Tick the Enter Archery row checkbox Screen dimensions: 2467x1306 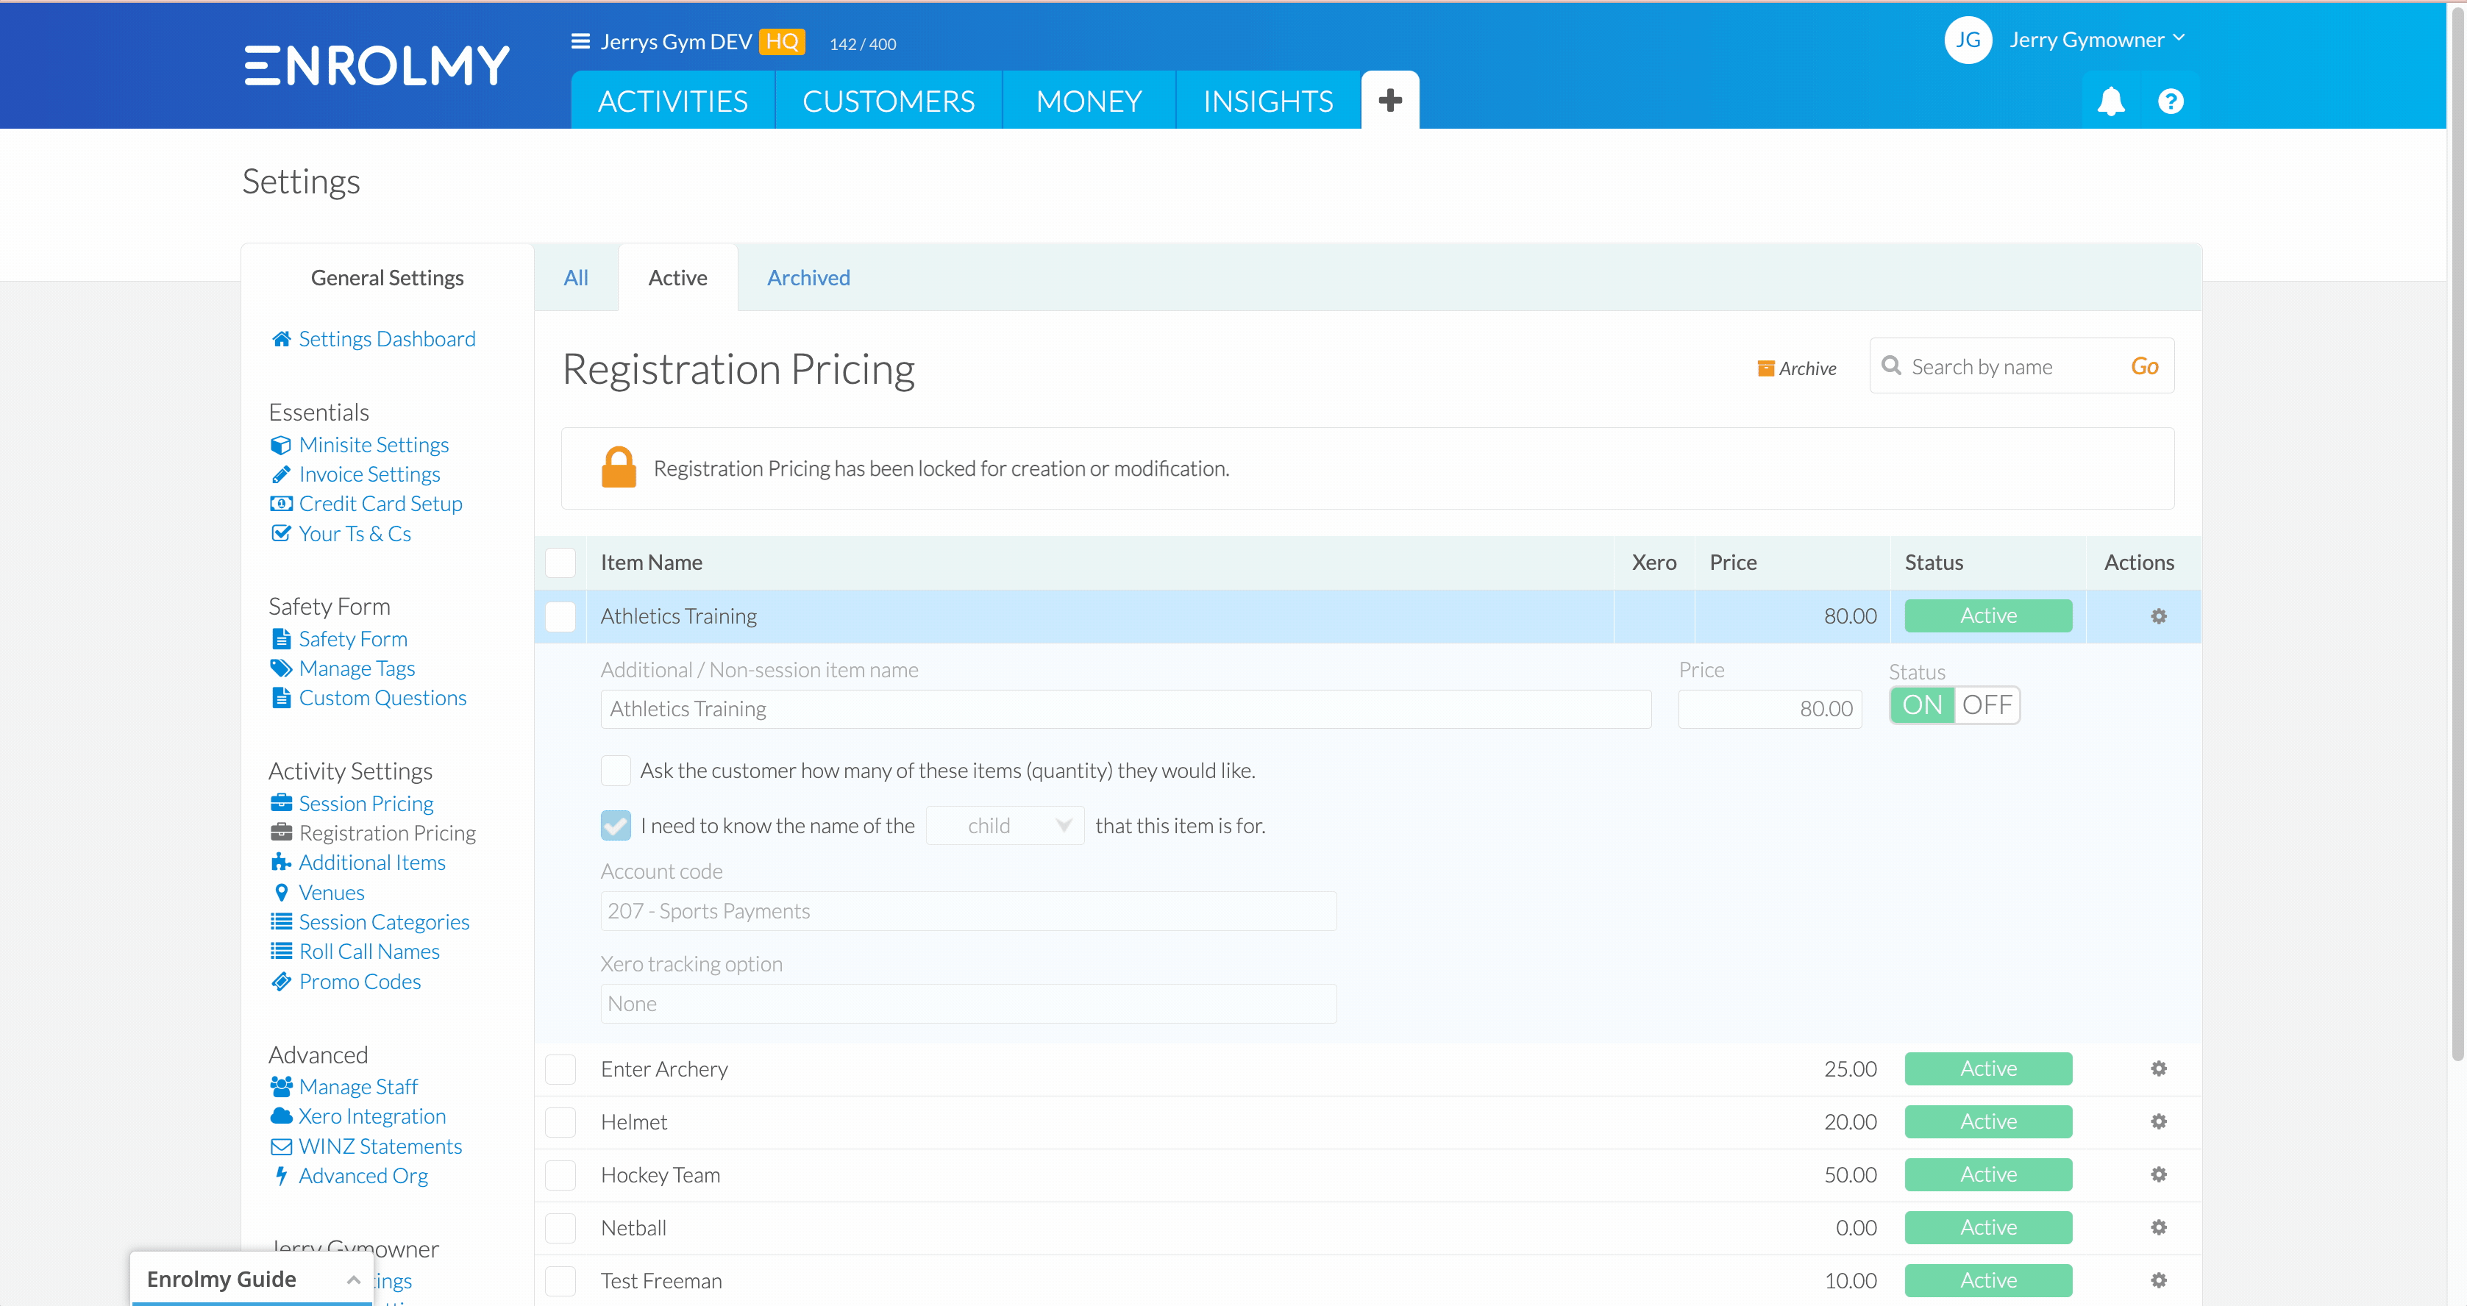click(x=560, y=1068)
